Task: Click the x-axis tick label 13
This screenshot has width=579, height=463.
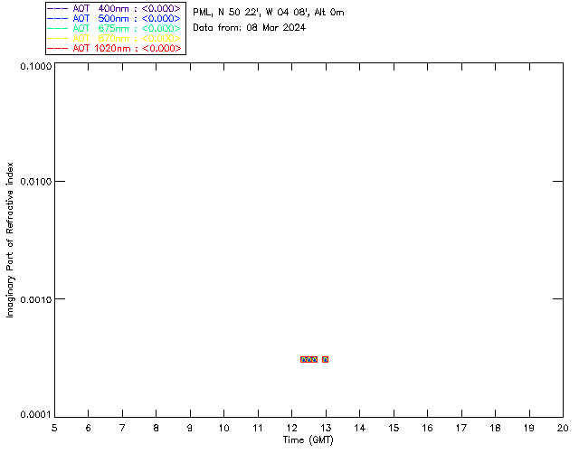Action: tap(326, 428)
